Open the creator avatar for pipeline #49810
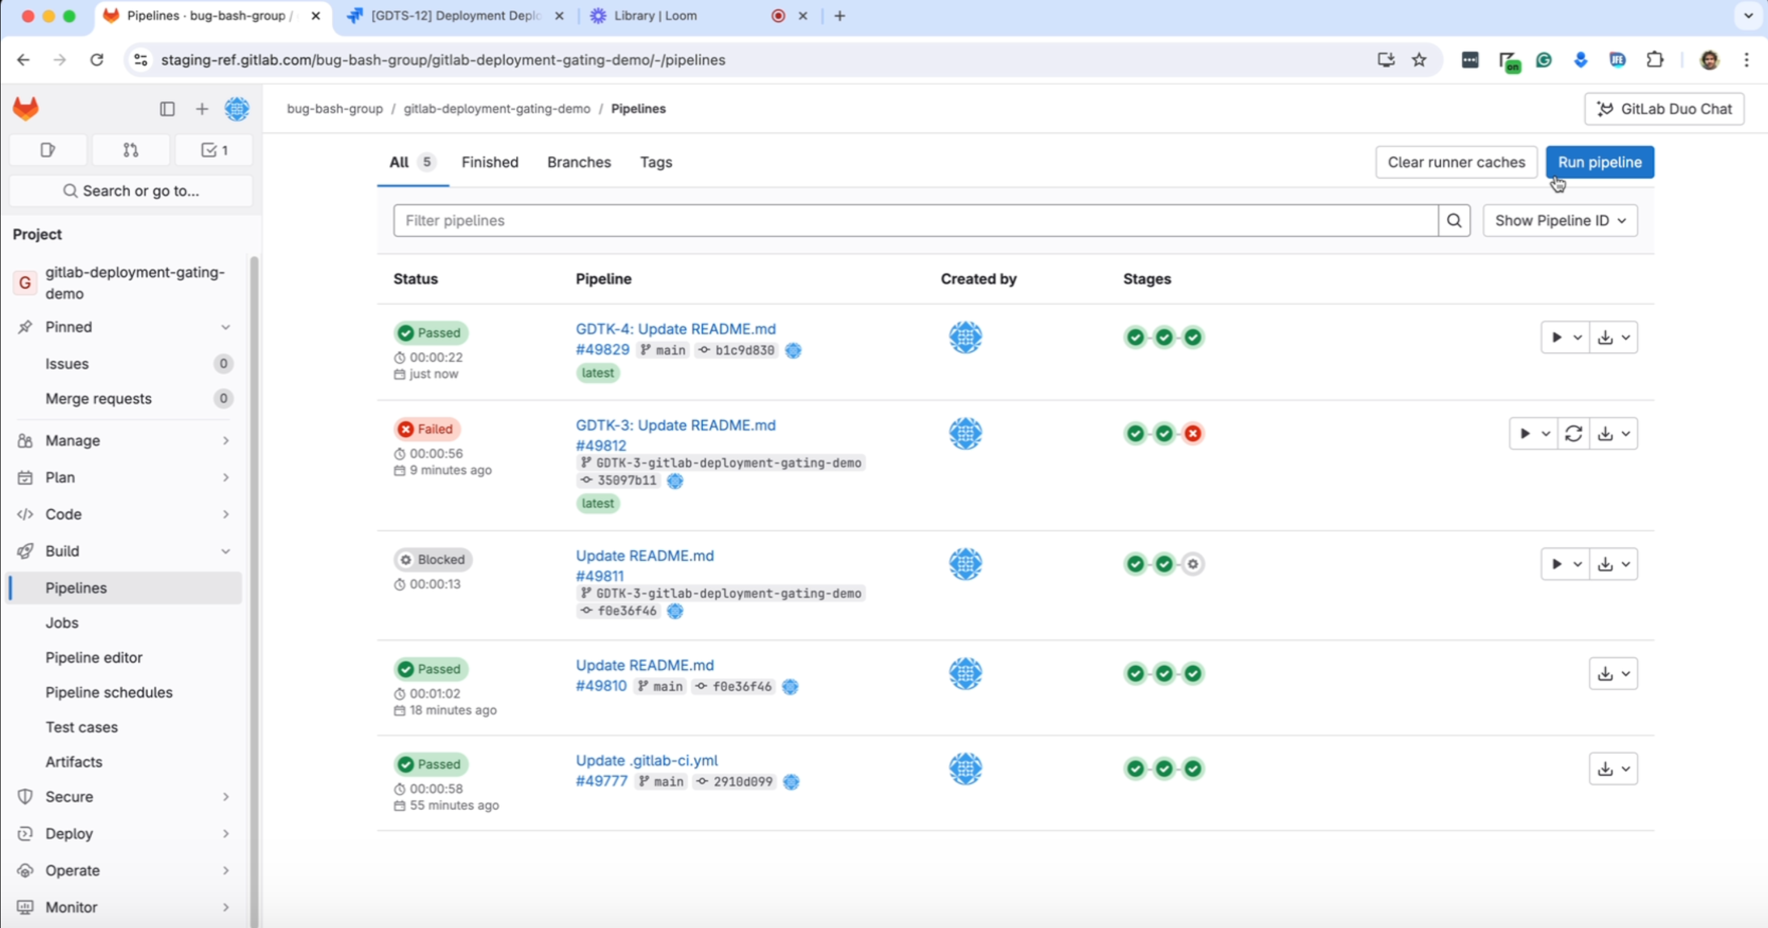 tap(965, 673)
